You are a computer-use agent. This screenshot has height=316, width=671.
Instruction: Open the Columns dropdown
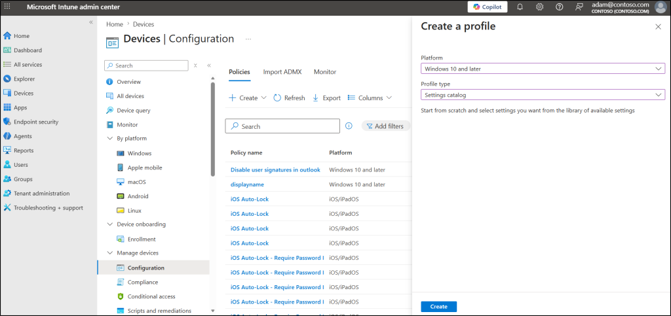(x=370, y=97)
